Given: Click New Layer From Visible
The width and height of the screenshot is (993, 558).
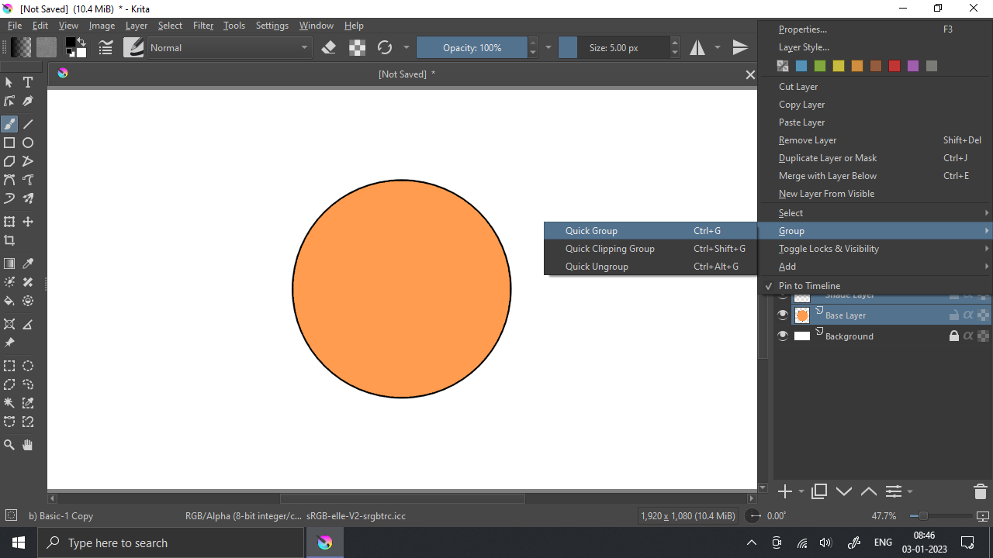Looking at the screenshot, I should tap(876, 193).
